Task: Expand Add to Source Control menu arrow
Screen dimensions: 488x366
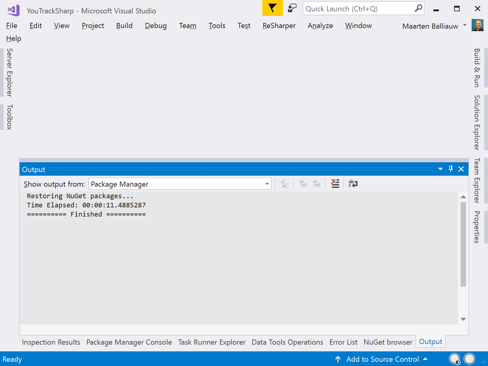Action: 425,359
